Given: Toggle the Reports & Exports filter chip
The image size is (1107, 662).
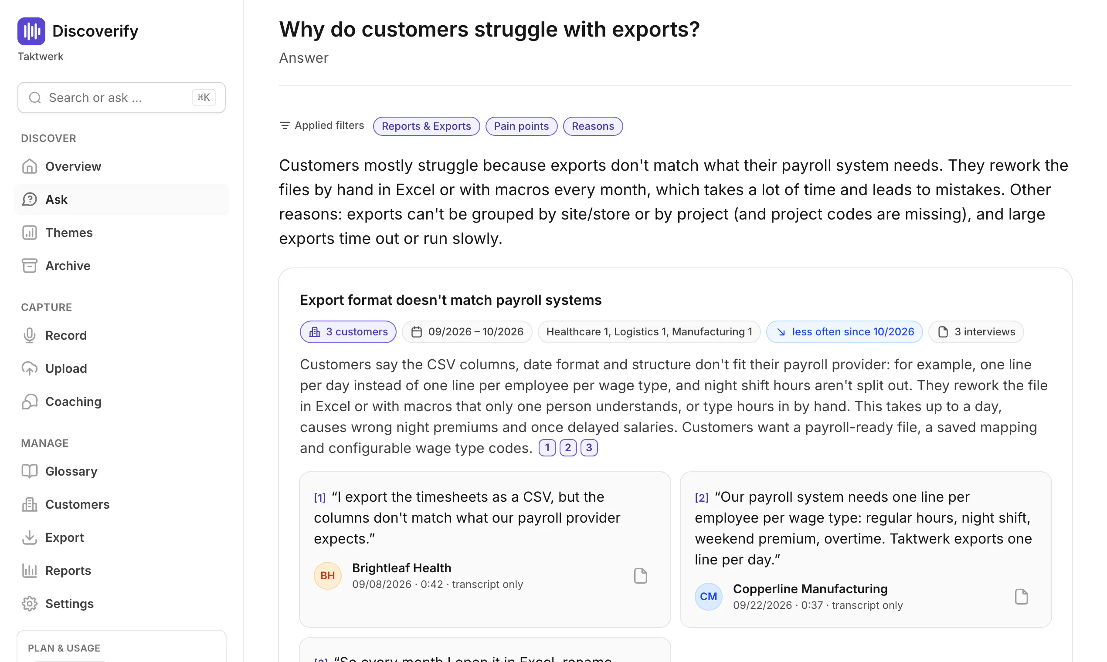Looking at the screenshot, I should [x=426, y=126].
